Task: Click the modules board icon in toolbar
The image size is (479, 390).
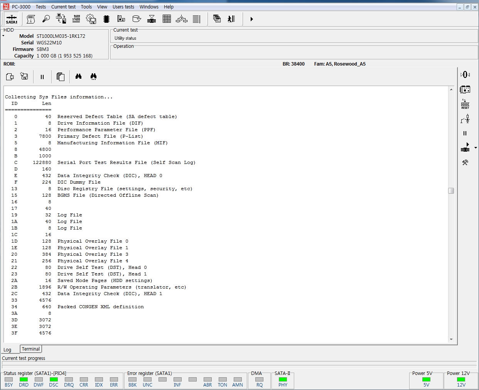Action: pyautogui.click(x=121, y=19)
